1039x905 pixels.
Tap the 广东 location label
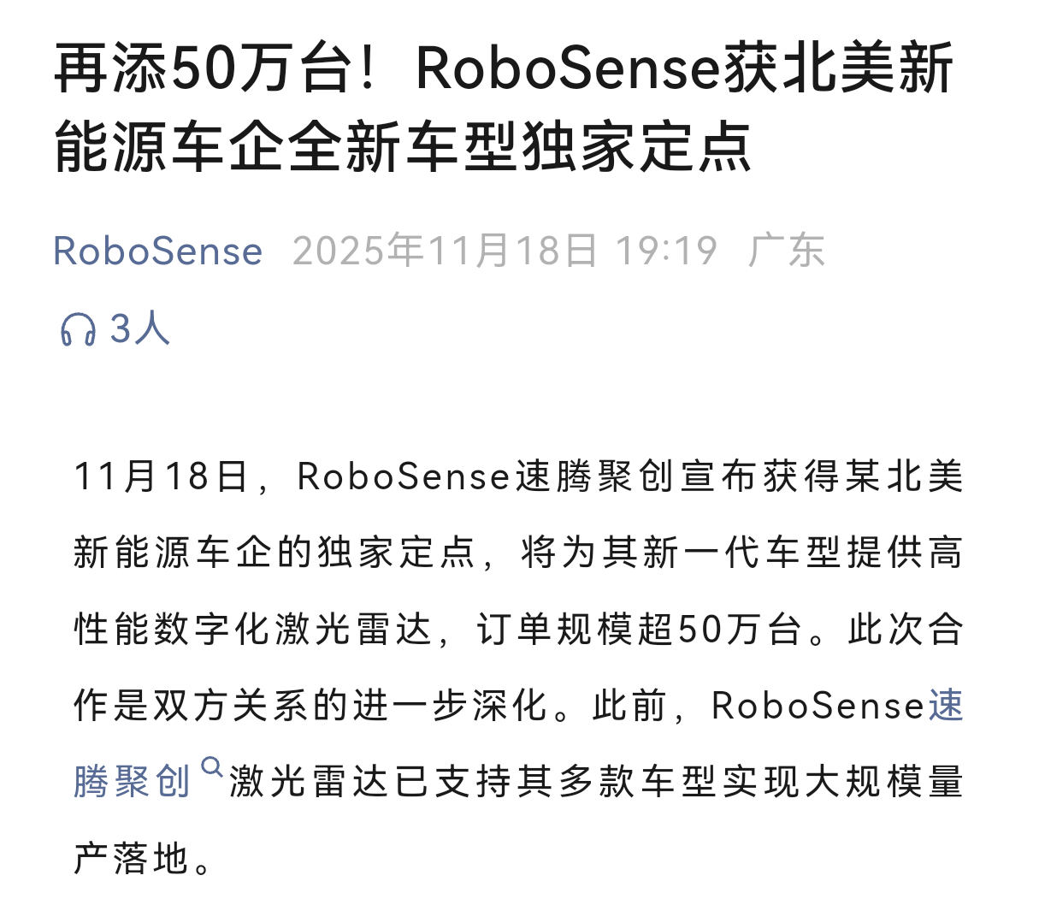(786, 251)
